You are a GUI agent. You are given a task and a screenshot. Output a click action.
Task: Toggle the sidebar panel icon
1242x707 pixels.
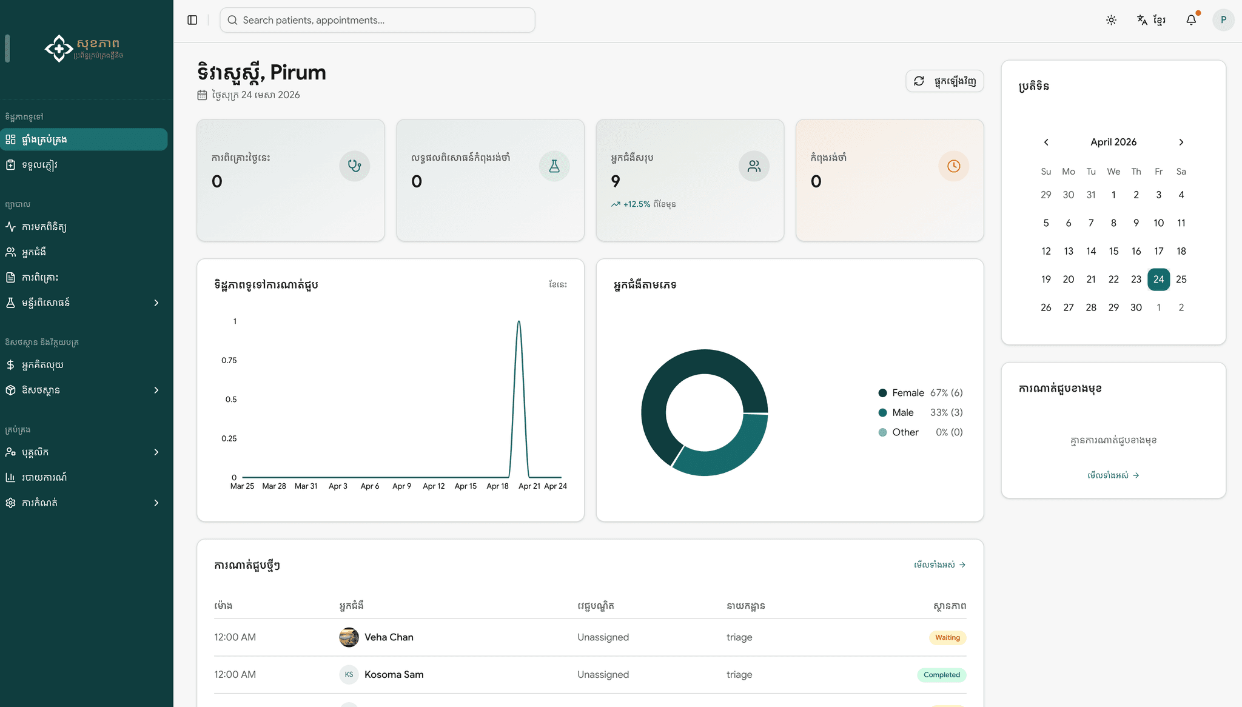(x=192, y=20)
